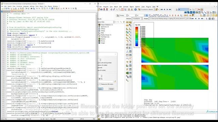Image resolution: width=218 pixels, height=122 pixels.
Task: Click Cancel in the Print dialog
Action: pos(111,89)
